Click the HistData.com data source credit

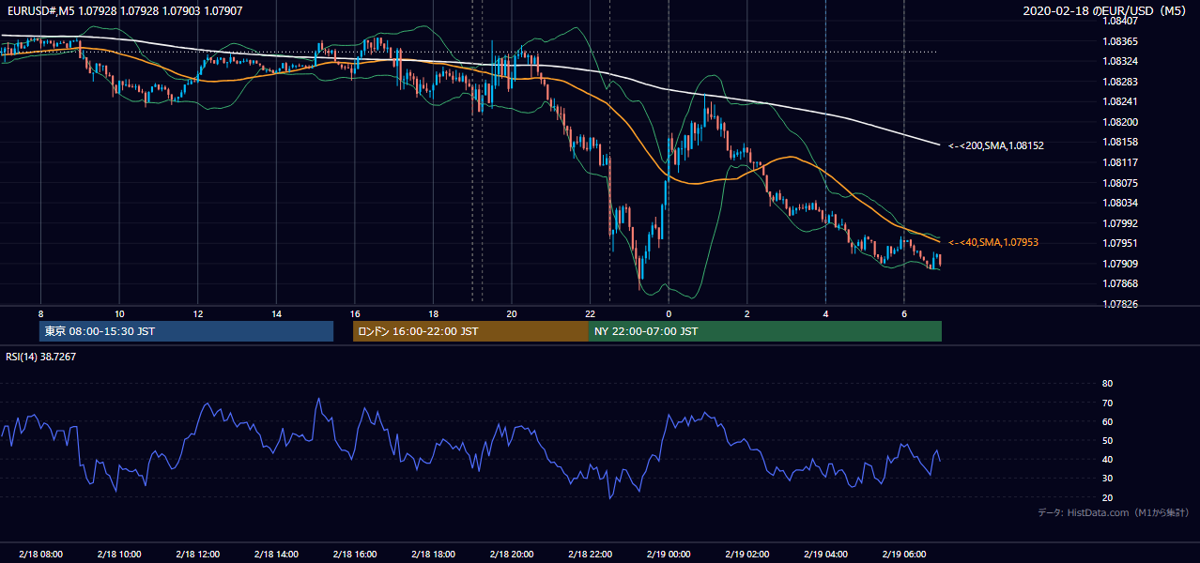pos(1114,512)
